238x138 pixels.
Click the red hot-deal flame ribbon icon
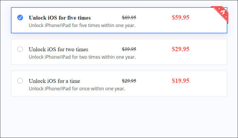pos(220,13)
